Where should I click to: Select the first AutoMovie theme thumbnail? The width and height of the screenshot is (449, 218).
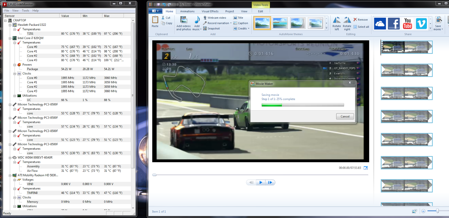262,23
